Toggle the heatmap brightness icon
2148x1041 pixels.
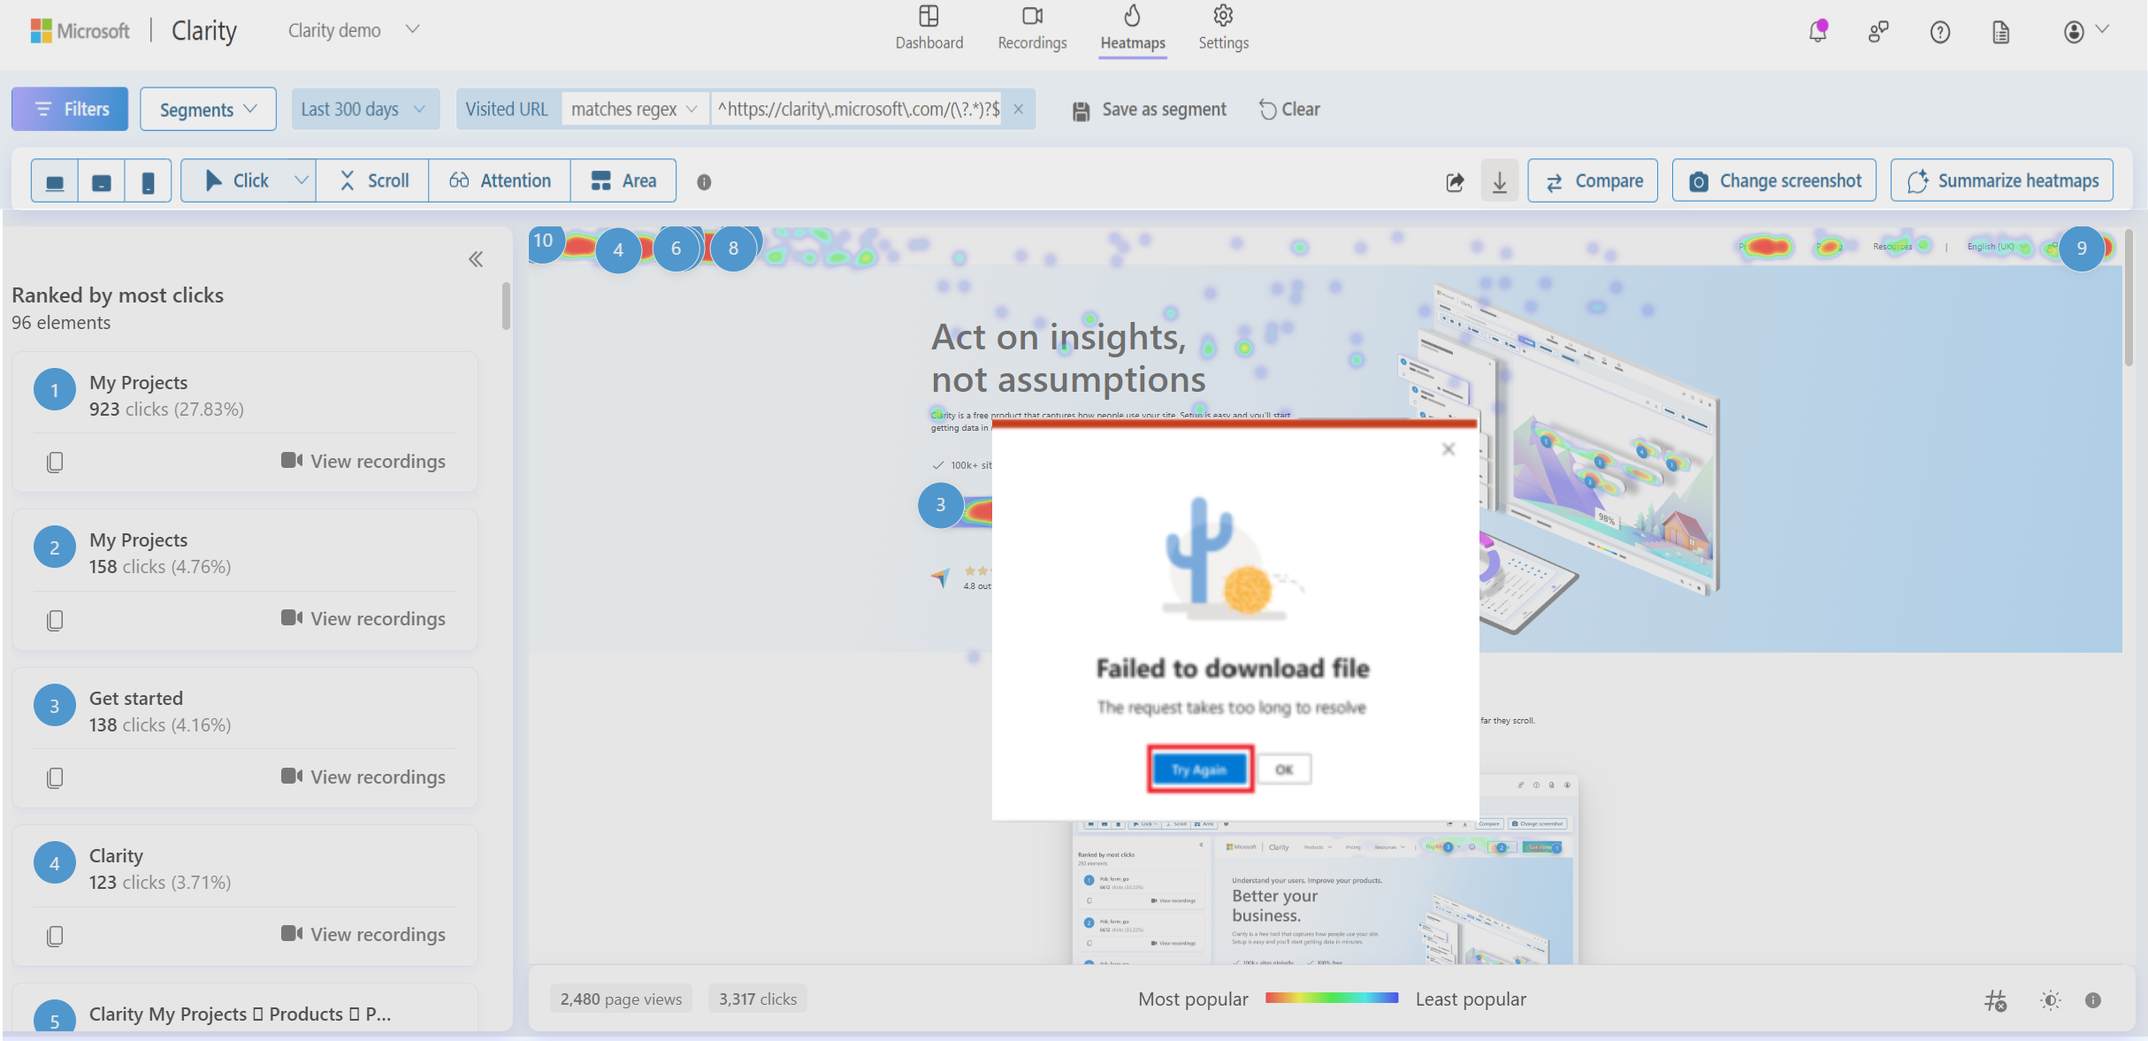coord(2050,1000)
